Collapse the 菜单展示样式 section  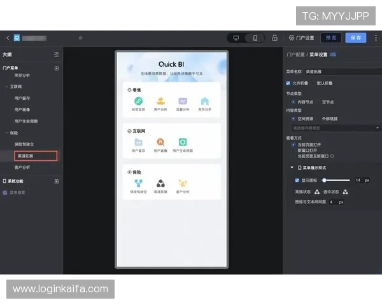click(x=292, y=168)
